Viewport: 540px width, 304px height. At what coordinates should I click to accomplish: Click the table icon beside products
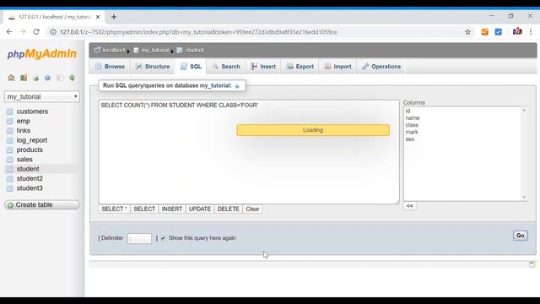(9, 150)
